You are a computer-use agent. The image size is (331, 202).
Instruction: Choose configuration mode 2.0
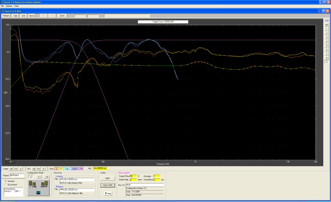pos(47,177)
